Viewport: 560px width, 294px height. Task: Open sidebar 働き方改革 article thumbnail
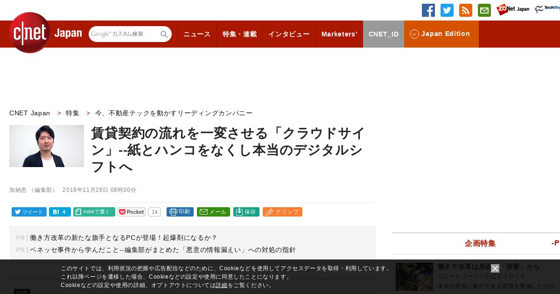[414, 277]
